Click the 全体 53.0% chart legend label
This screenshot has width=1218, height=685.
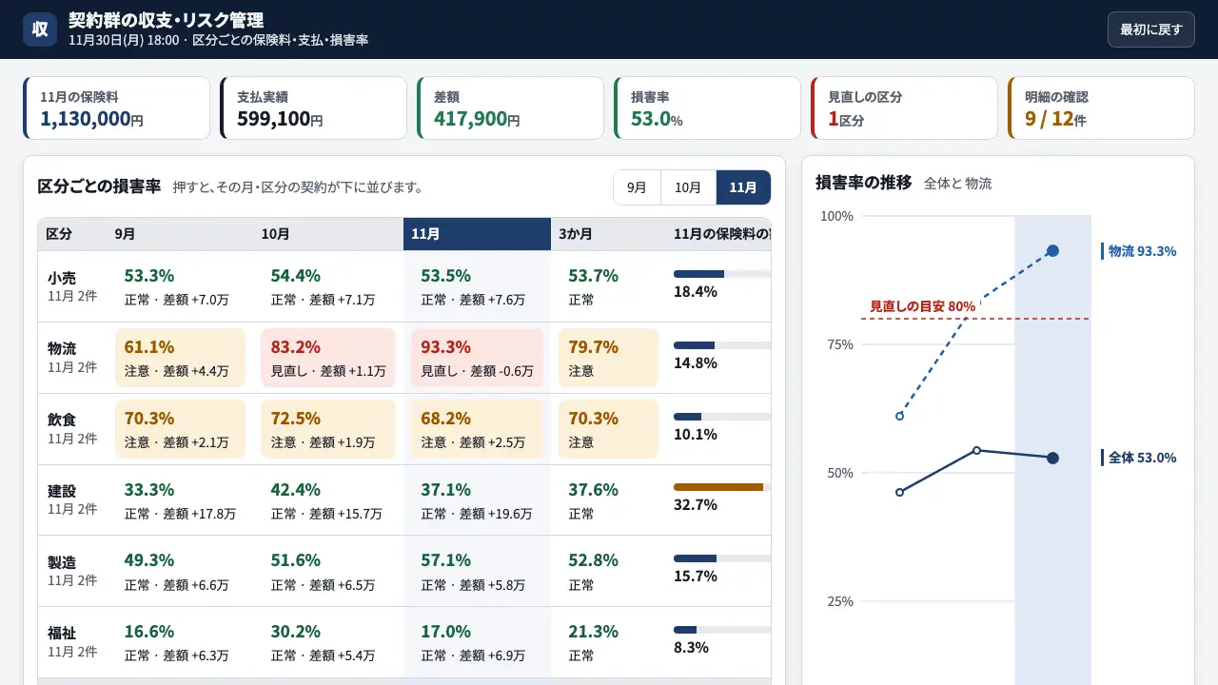(x=1140, y=458)
